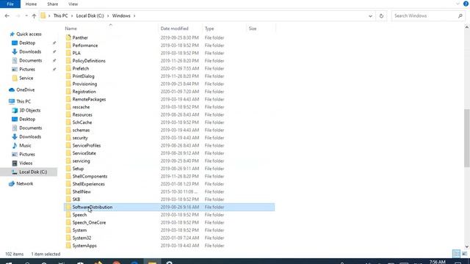
Task: Open the Help icon
Action: point(466,4)
